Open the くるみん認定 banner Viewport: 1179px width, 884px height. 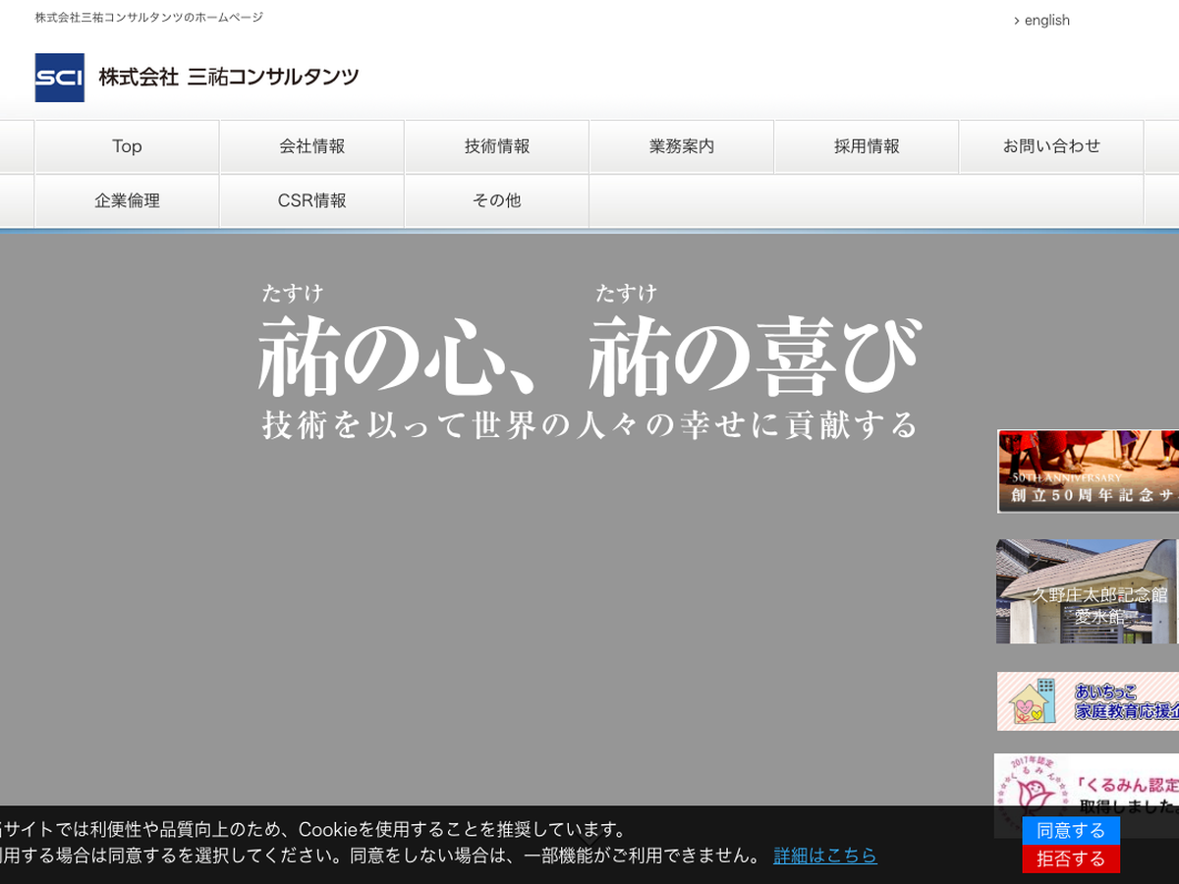(x=1088, y=780)
